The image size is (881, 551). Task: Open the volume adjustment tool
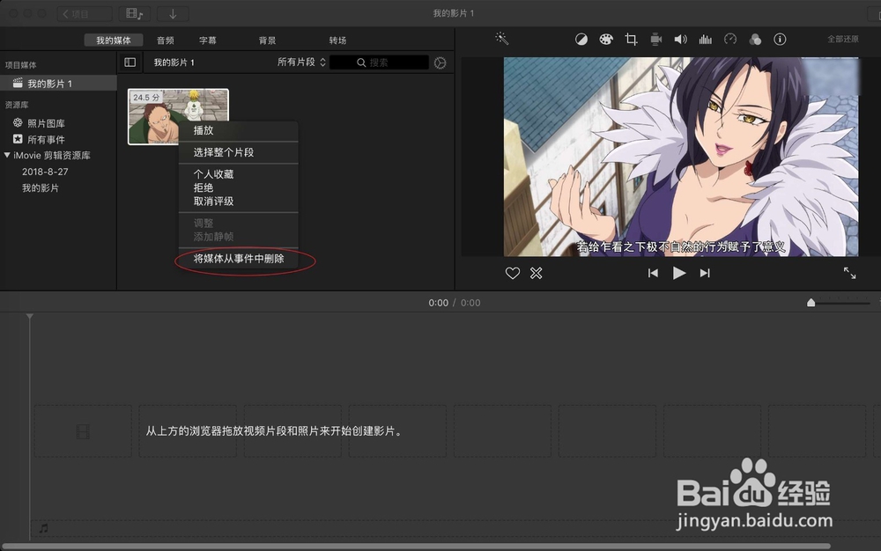point(680,40)
